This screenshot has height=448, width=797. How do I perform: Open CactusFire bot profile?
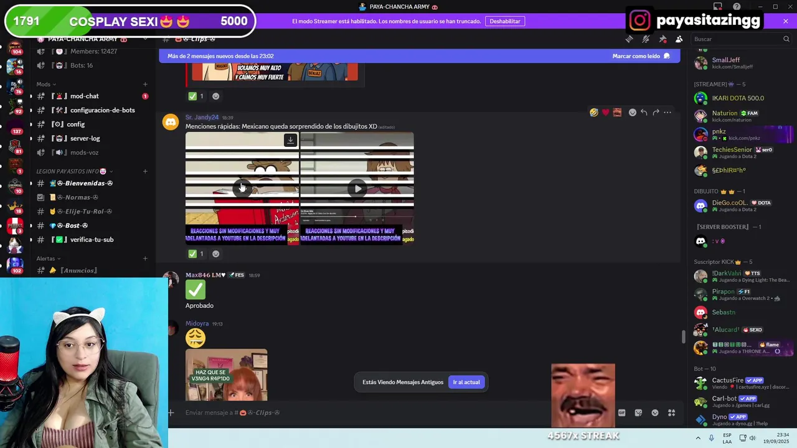742,383
